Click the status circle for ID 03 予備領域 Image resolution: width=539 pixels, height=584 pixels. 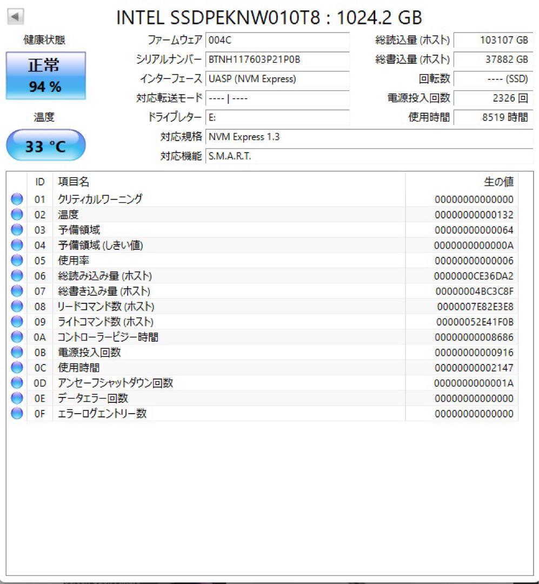[x=17, y=230]
